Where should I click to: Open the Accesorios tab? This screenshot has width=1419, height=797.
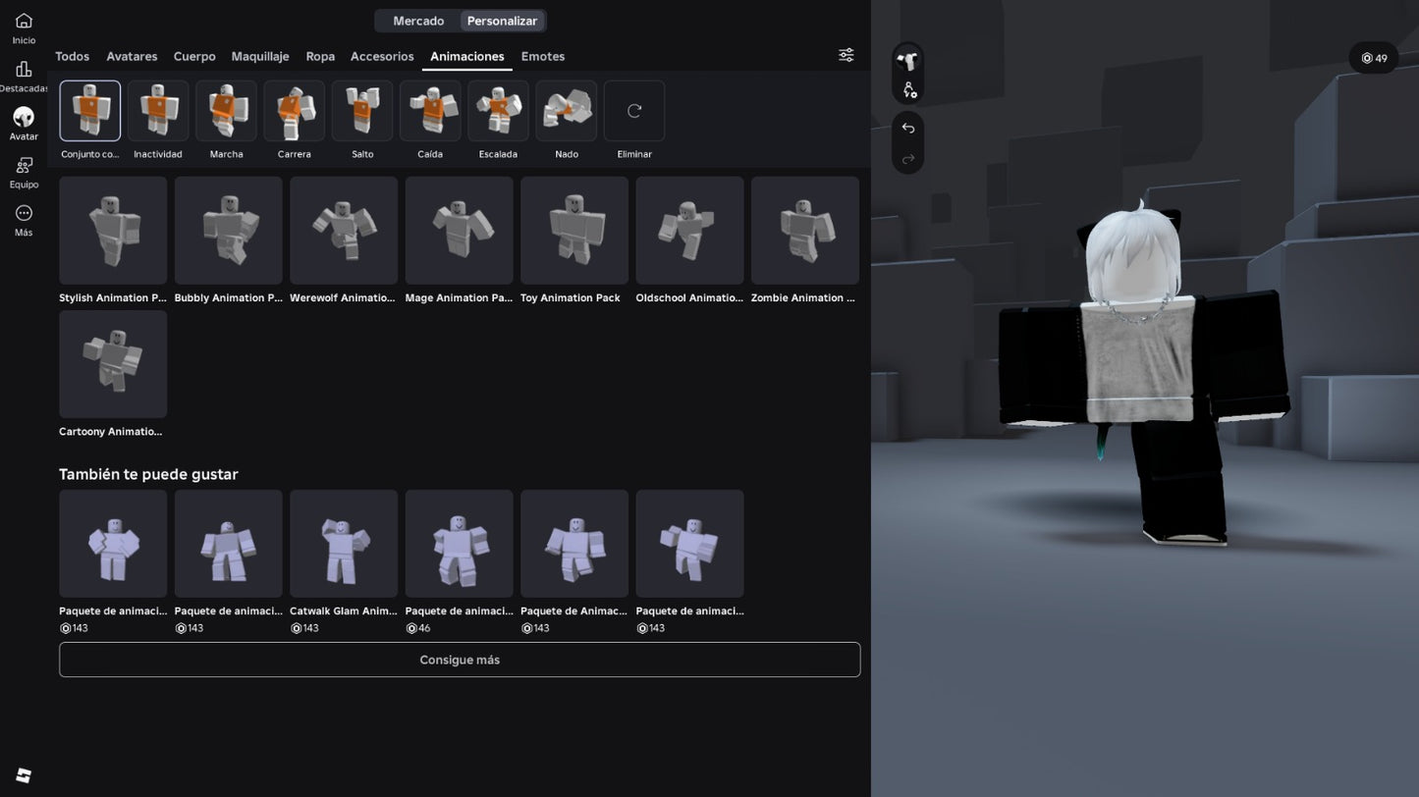coord(382,56)
